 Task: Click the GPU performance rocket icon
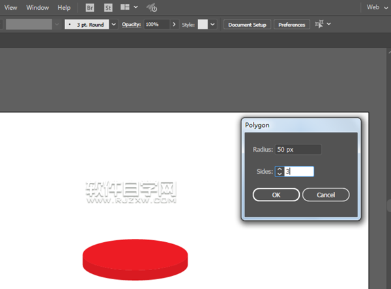pyautogui.click(x=152, y=8)
